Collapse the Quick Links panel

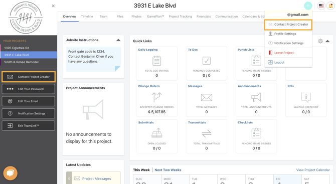pos(327,41)
